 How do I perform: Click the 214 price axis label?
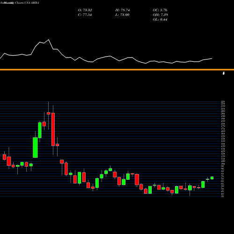click(223, 109)
